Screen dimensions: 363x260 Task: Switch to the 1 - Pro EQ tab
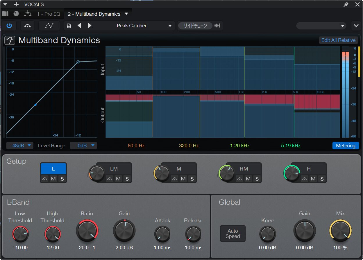pos(49,14)
